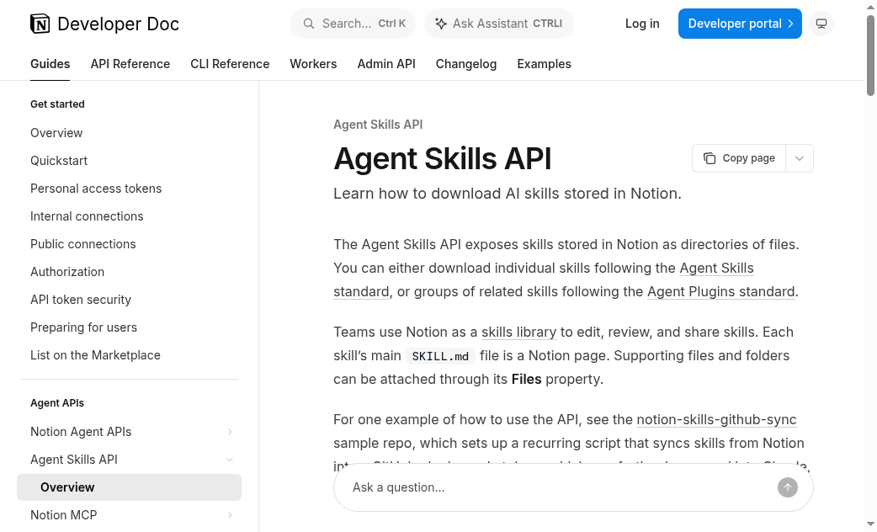Open the CLI Reference tab
877x532 pixels.
pyautogui.click(x=230, y=64)
